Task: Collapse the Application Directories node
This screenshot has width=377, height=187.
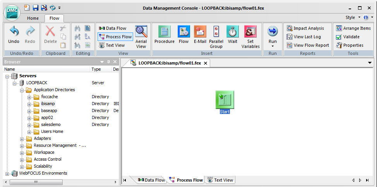Action: click(22, 91)
